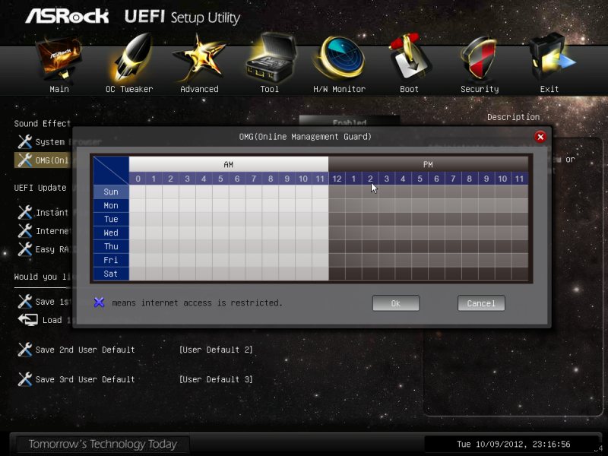The height and width of the screenshot is (456, 608).
Task: Open the H/W Monitor radar icon
Action: click(340, 58)
